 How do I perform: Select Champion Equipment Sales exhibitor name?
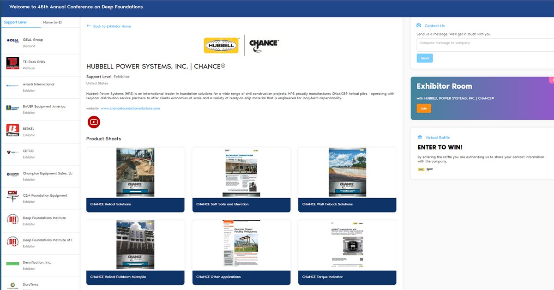48,173
